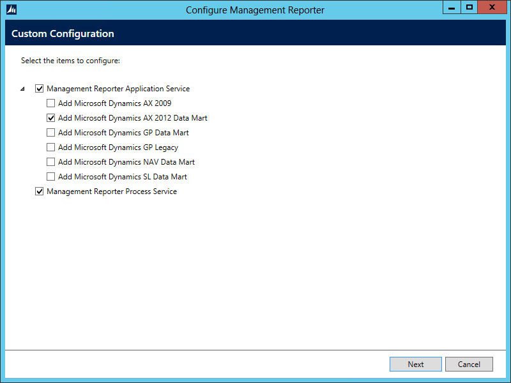Minimize the Configure Management Reporter window

452,7
